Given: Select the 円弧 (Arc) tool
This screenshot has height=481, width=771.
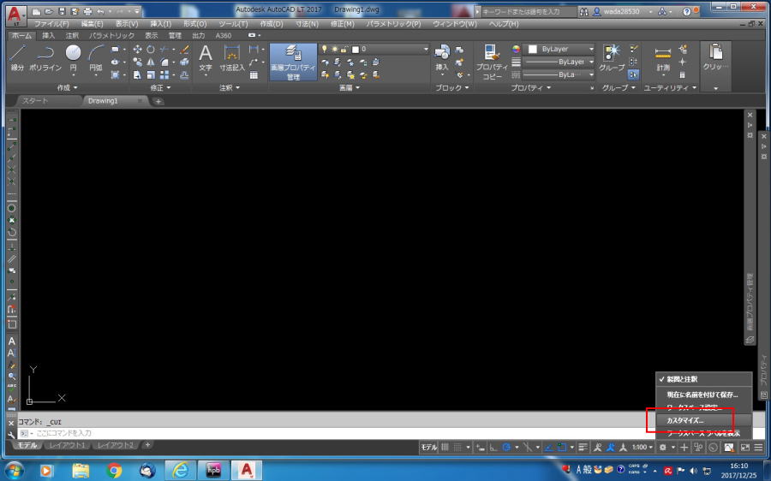Looking at the screenshot, I should click(x=96, y=58).
